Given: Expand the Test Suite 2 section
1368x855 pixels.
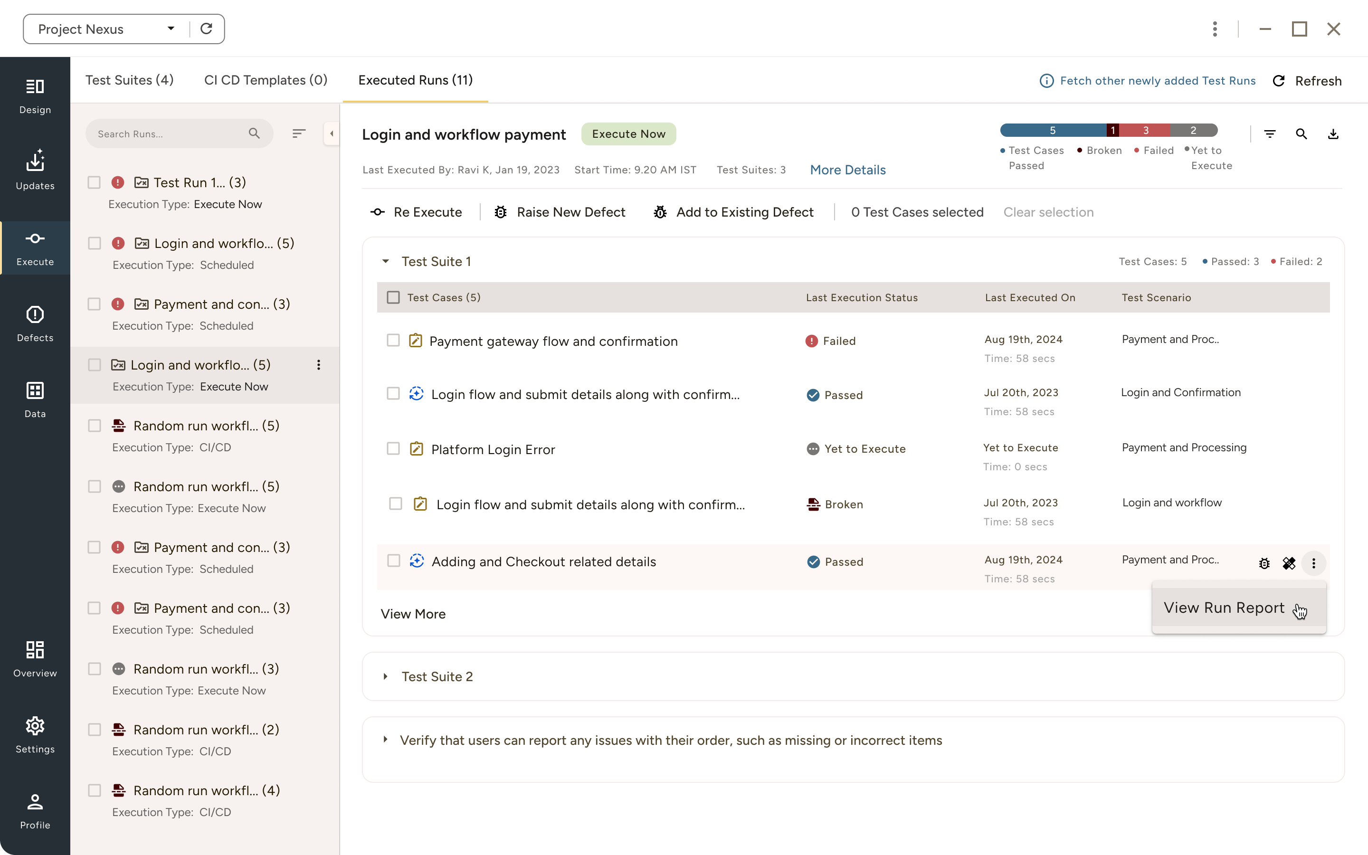Looking at the screenshot, I should click(386, 676).
